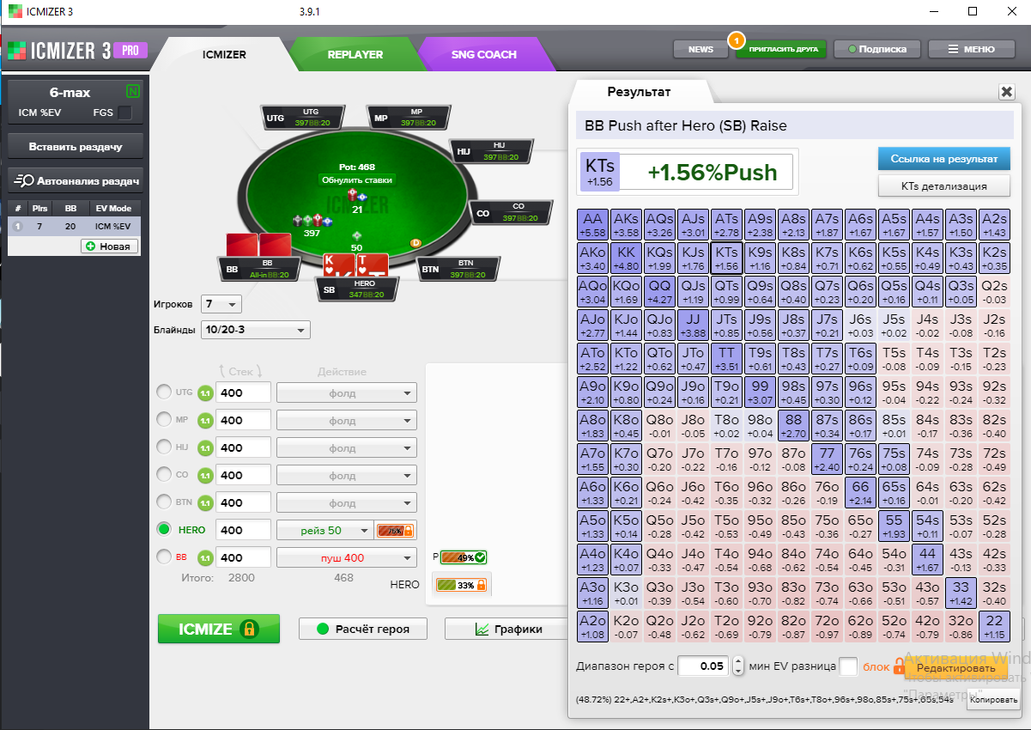Switch to the REPLAYER tab
This screenshot has width=1031, height=730.
coord(355,54)
